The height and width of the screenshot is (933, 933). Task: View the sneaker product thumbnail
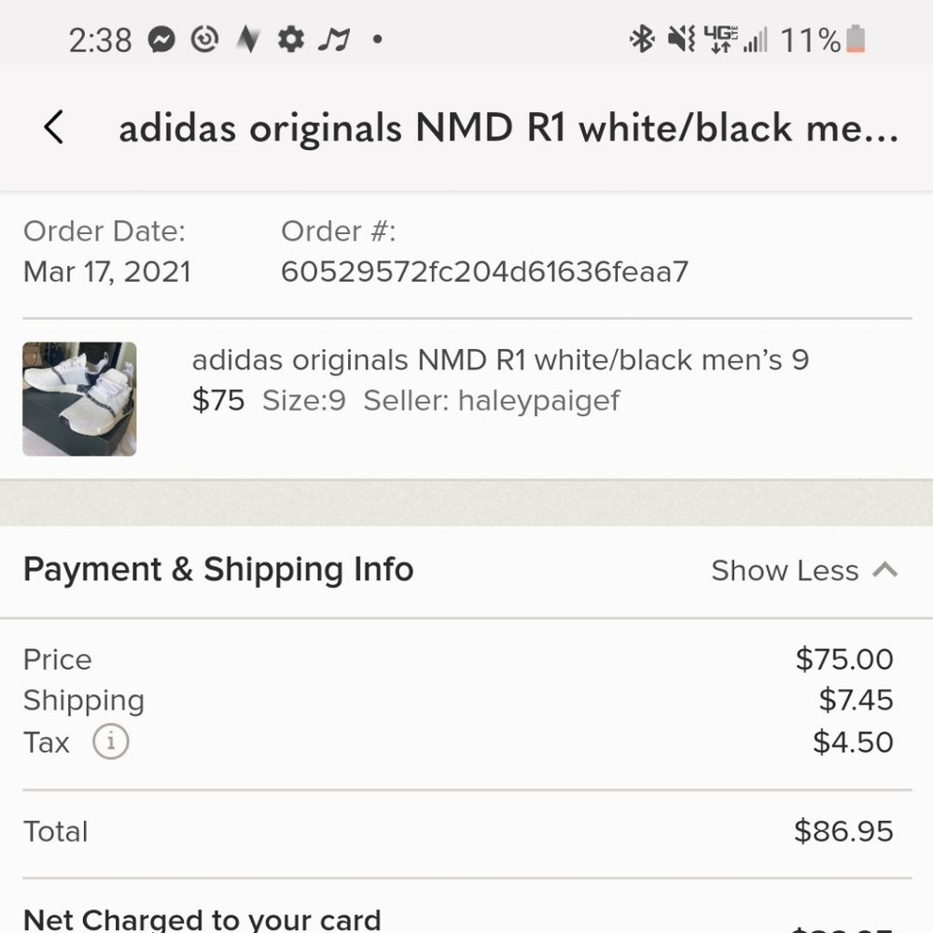click(x=79, y=399)
